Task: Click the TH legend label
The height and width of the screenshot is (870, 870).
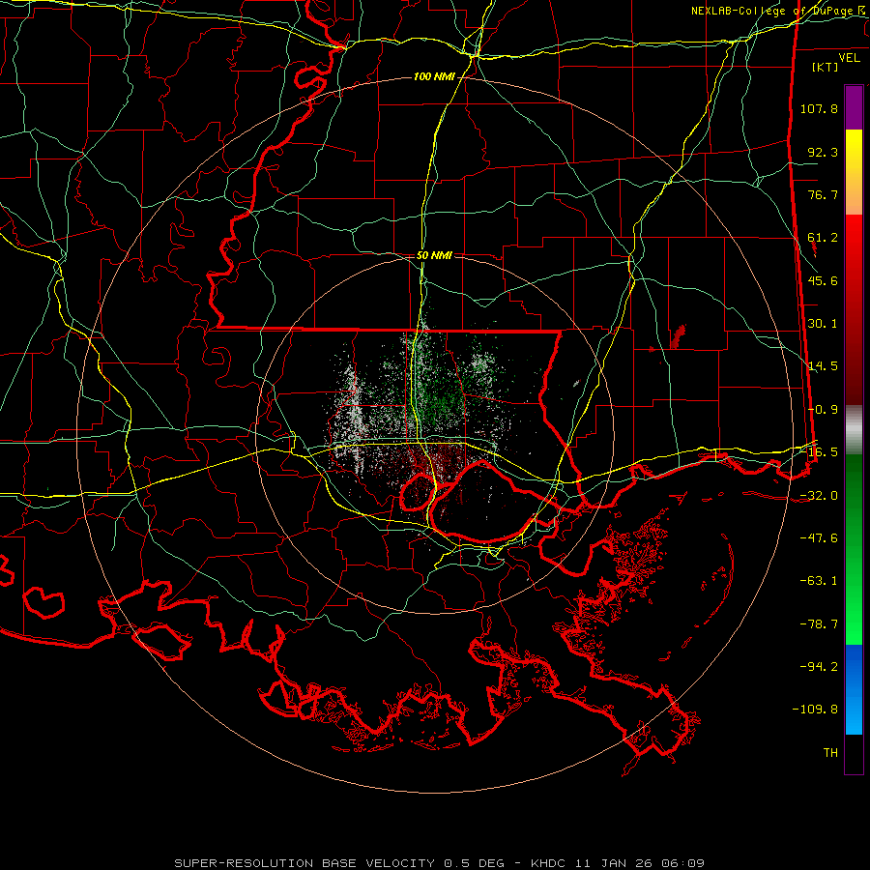Action: (x=830, y=753)
